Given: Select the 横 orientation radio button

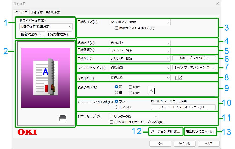Looking at the screenshot, I should coord(117,93).
